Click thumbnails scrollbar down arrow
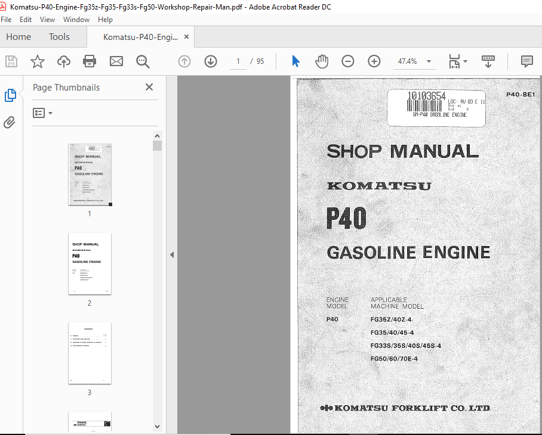The width and height of the screenshot is (542, 435). point(157,427)
